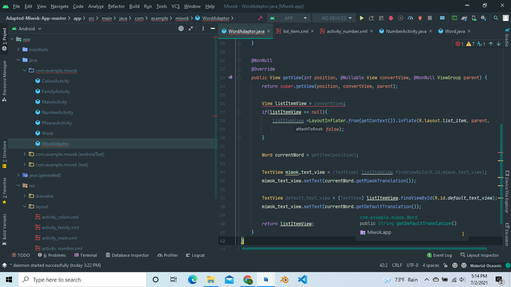
Task: Go to next highlighted error down arrow
Action: [x=499, y=44]
